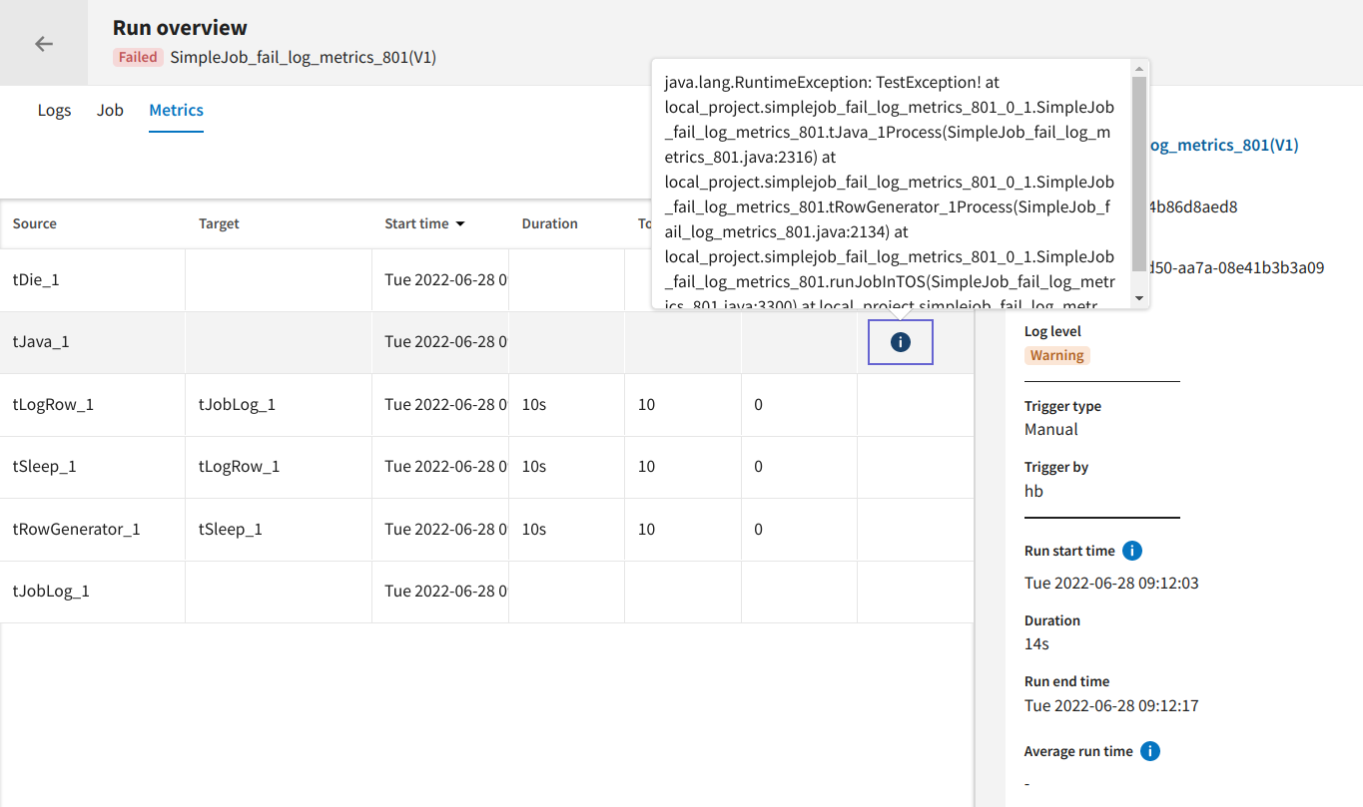This screenshot has width=1363, height=807.
Task: Sort by the Source column header
Action: 35,223
